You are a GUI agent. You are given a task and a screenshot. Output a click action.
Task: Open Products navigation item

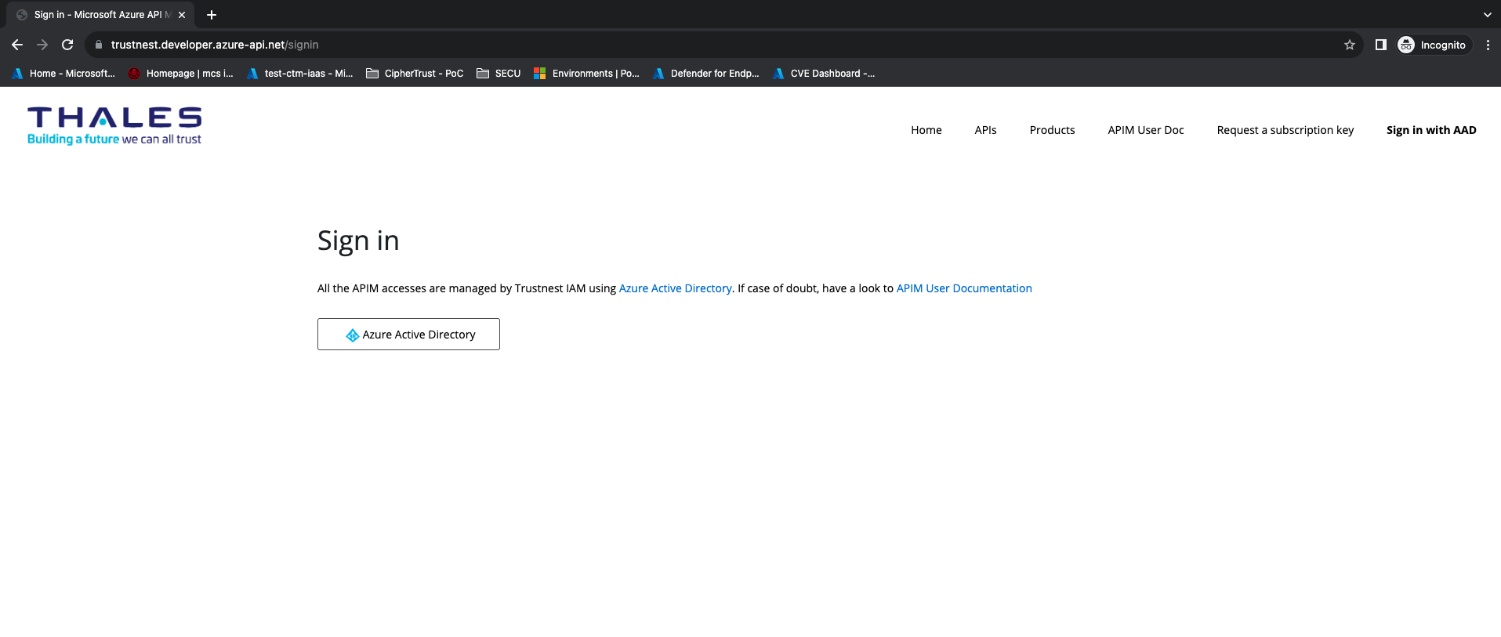(x=1052, y=130)
